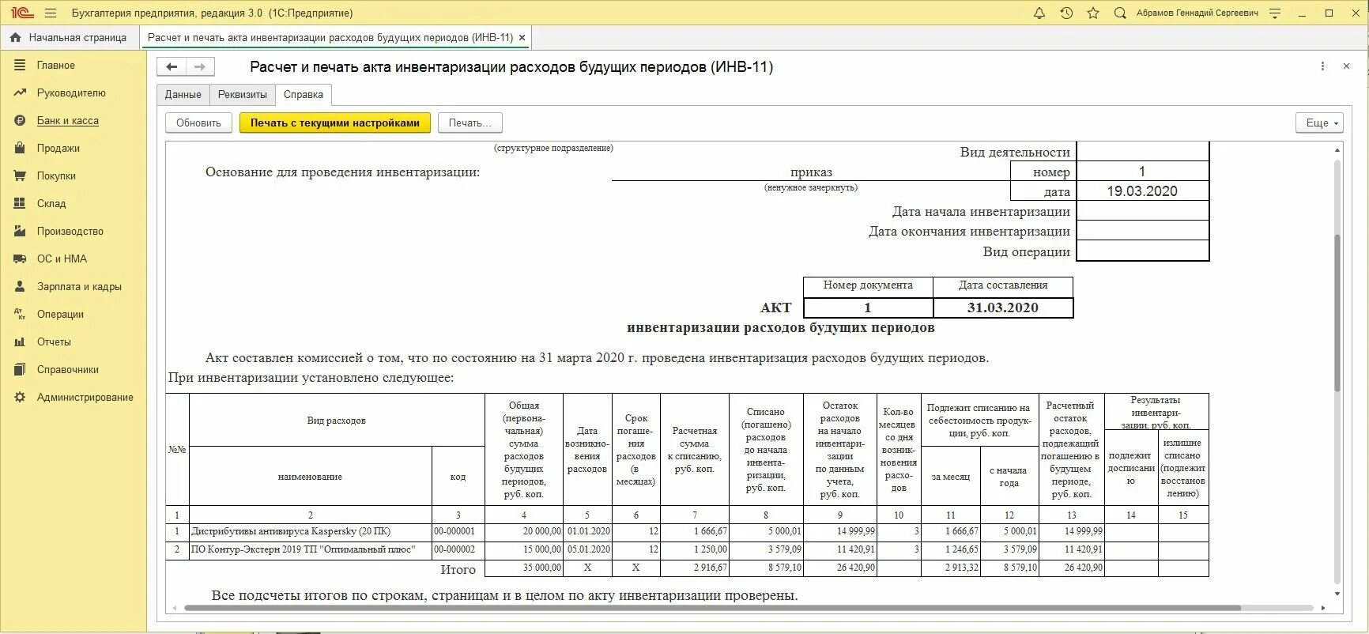
Task: Open the Продажи section
Action: pos(58,149)
